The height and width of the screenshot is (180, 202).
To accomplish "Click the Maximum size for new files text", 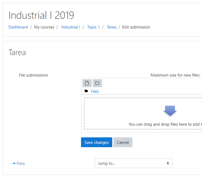I will (176, 75).
